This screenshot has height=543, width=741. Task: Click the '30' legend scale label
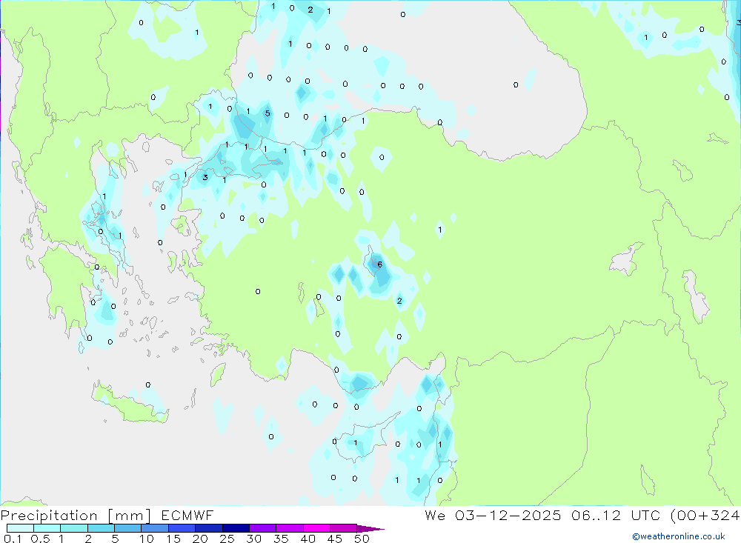[254, 539]
